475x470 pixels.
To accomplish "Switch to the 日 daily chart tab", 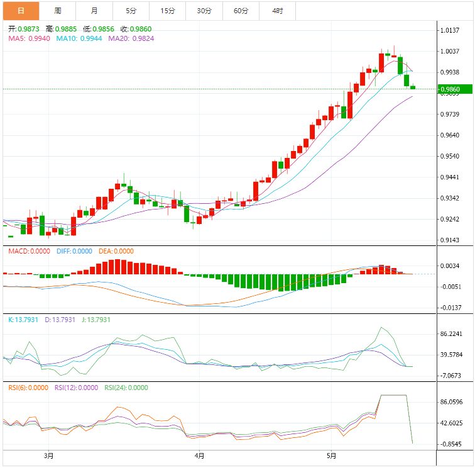I will pos(21,11).
